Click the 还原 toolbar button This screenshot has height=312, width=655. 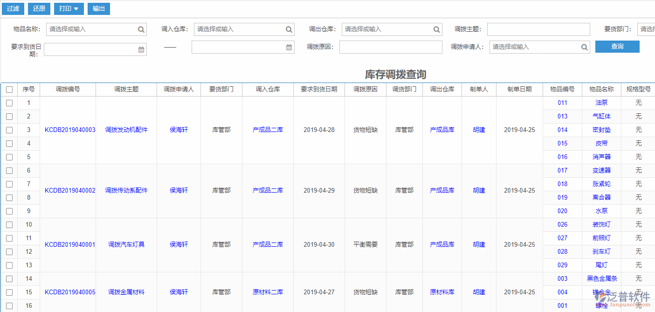click(39, 8)
